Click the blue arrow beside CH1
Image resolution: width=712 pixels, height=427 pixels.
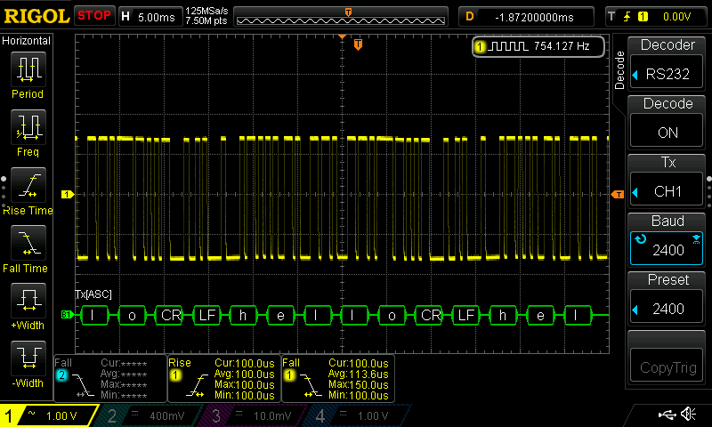(635, 192)
